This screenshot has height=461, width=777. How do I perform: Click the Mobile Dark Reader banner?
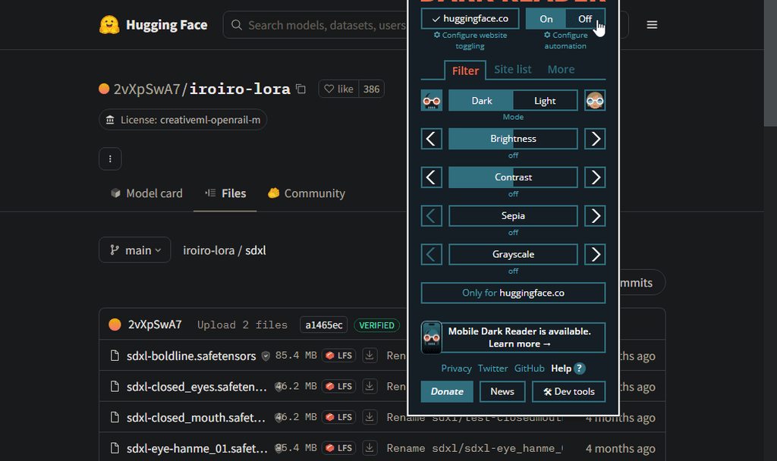point(513,337)
